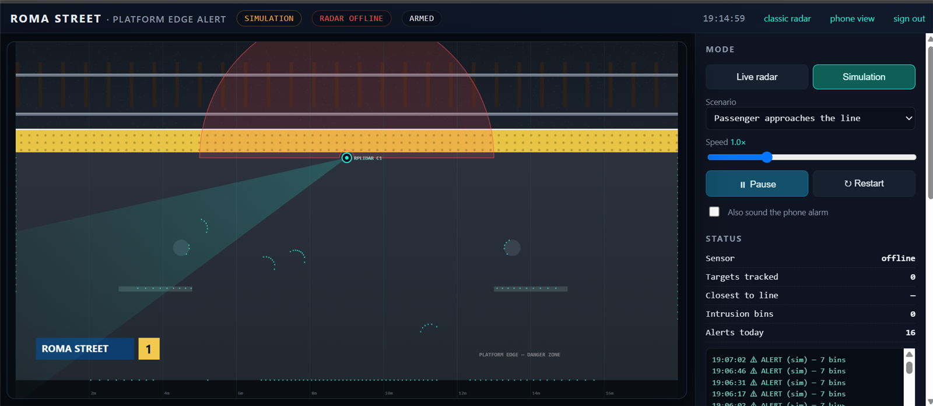Click the Alerts today value 16
Viewport: 933px width, 406px height.
910,333
